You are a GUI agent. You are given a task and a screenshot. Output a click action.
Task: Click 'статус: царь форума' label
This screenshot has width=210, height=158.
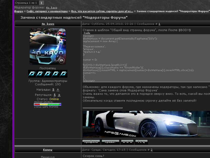(x=46, y=107)
